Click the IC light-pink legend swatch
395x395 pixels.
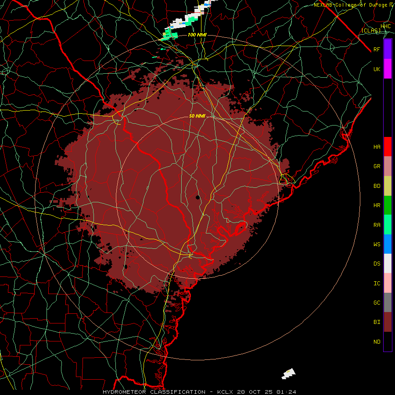click(x=388, y=283)
